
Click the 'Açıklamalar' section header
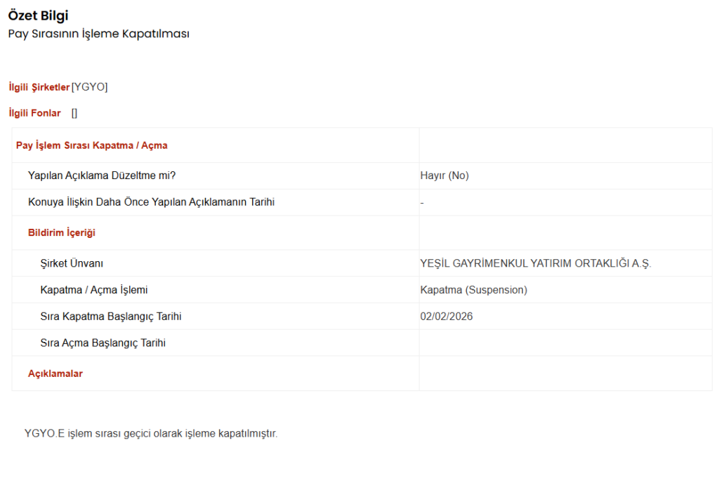pyautogui.click(x=55, y=373)
